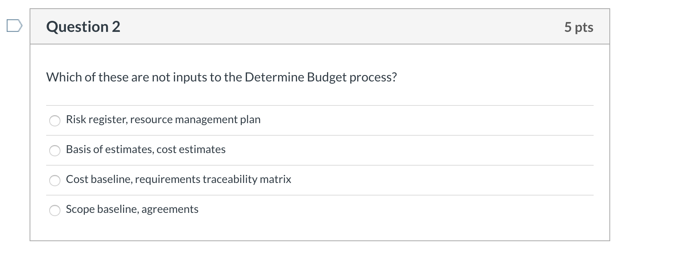This screenshot has width=680, height=264.
Task: Click the question text about Determine Budget inputs
Action: click(x=221, y=77)
